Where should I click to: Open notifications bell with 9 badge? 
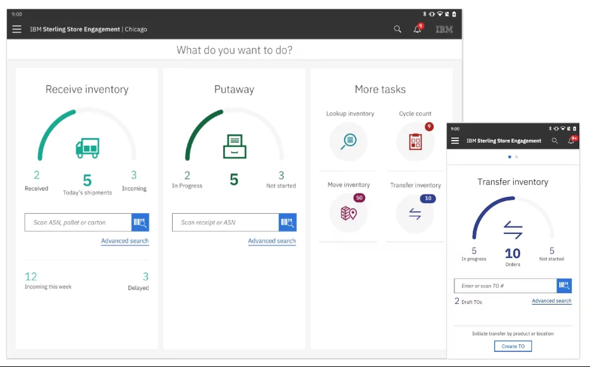pyautogui.click(x=417, y=29)
